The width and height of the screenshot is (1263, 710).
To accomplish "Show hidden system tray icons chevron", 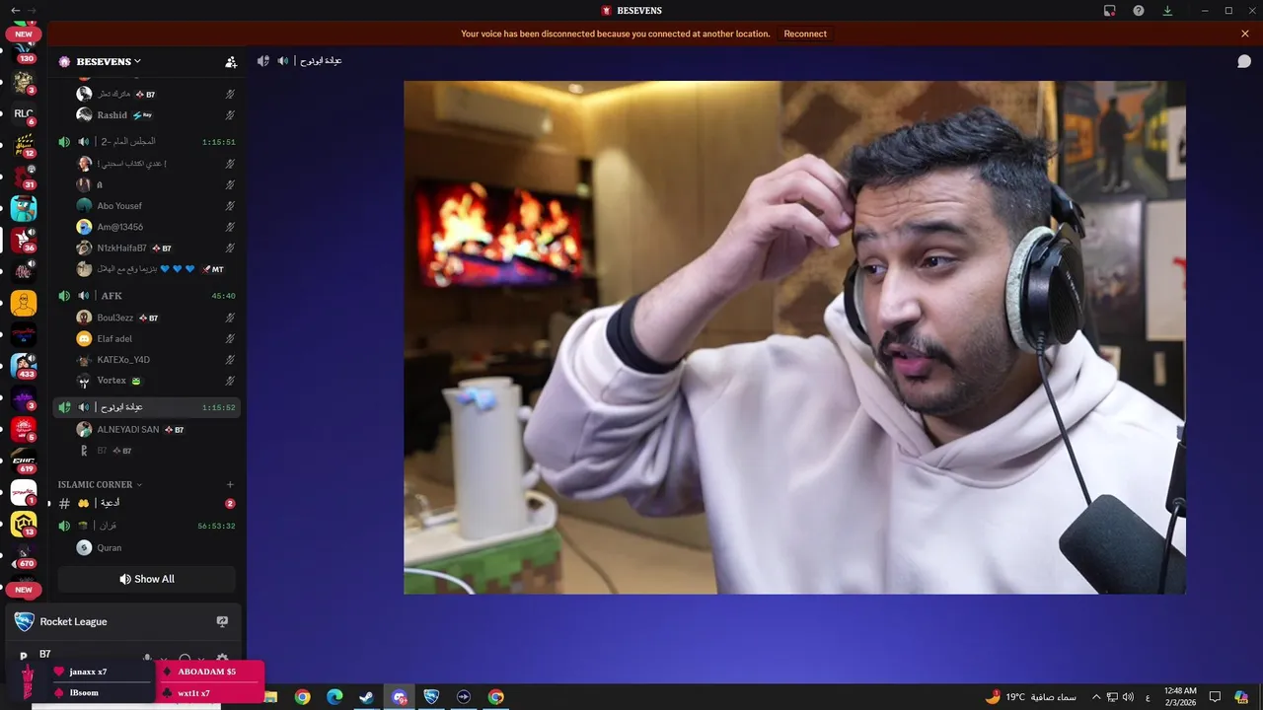I will point(1095,697).
